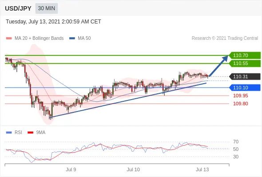
Task: Click the MA 20 Bollinger Bands legend swatch
Action: tap(9, 38)
